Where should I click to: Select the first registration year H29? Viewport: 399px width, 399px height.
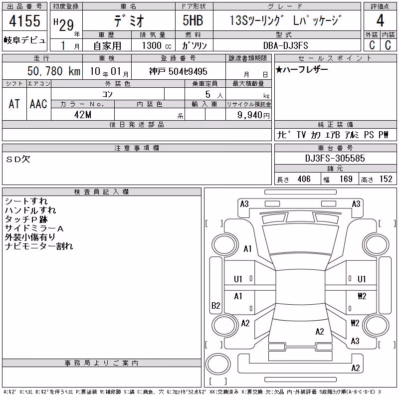click(x=64, y=24)
